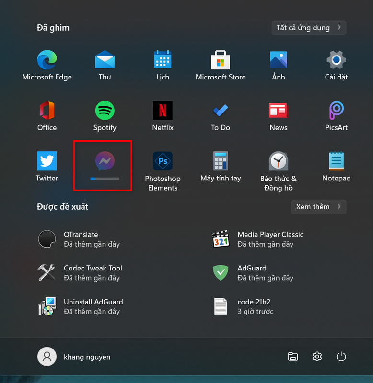Click the Được đề xuất heading

pos(62,207)
